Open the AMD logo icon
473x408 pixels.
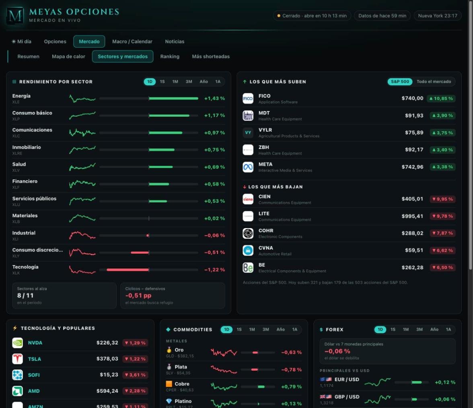tap(18, 391)
